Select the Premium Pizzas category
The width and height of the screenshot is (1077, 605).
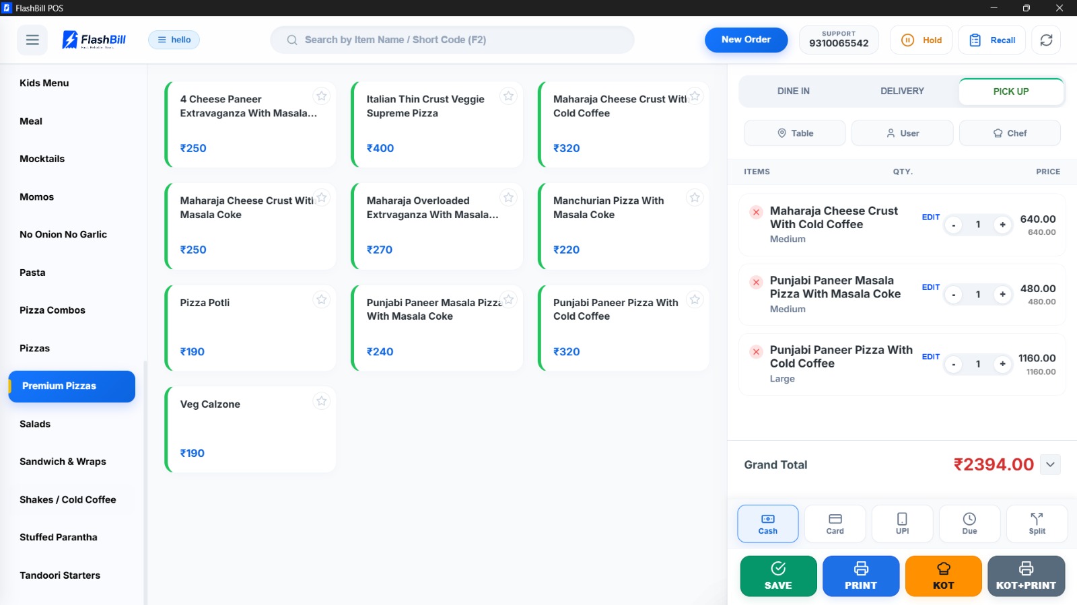tap(72, 386)
